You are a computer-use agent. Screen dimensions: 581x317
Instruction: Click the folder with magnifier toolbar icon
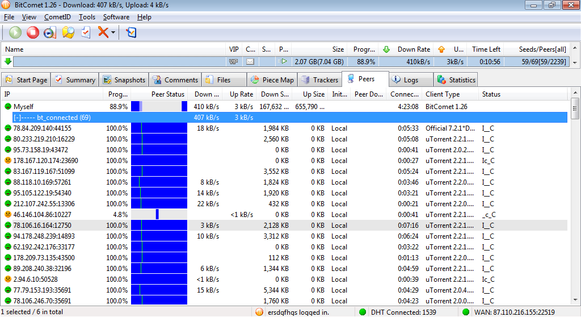click(x=68, y=32)
